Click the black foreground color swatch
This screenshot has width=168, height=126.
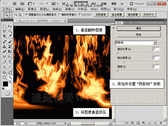[x=5, y=84]
